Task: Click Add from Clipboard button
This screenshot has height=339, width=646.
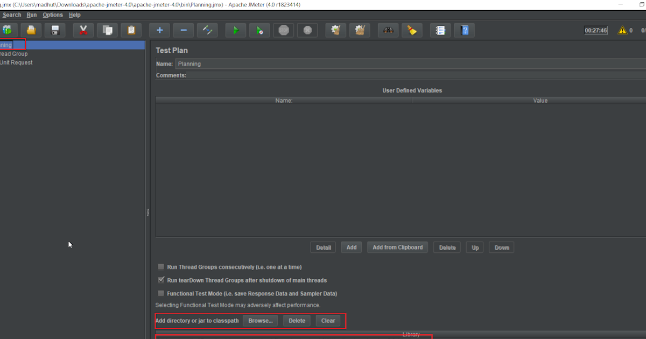Action: pyautogui.click(x=397, y=247)
